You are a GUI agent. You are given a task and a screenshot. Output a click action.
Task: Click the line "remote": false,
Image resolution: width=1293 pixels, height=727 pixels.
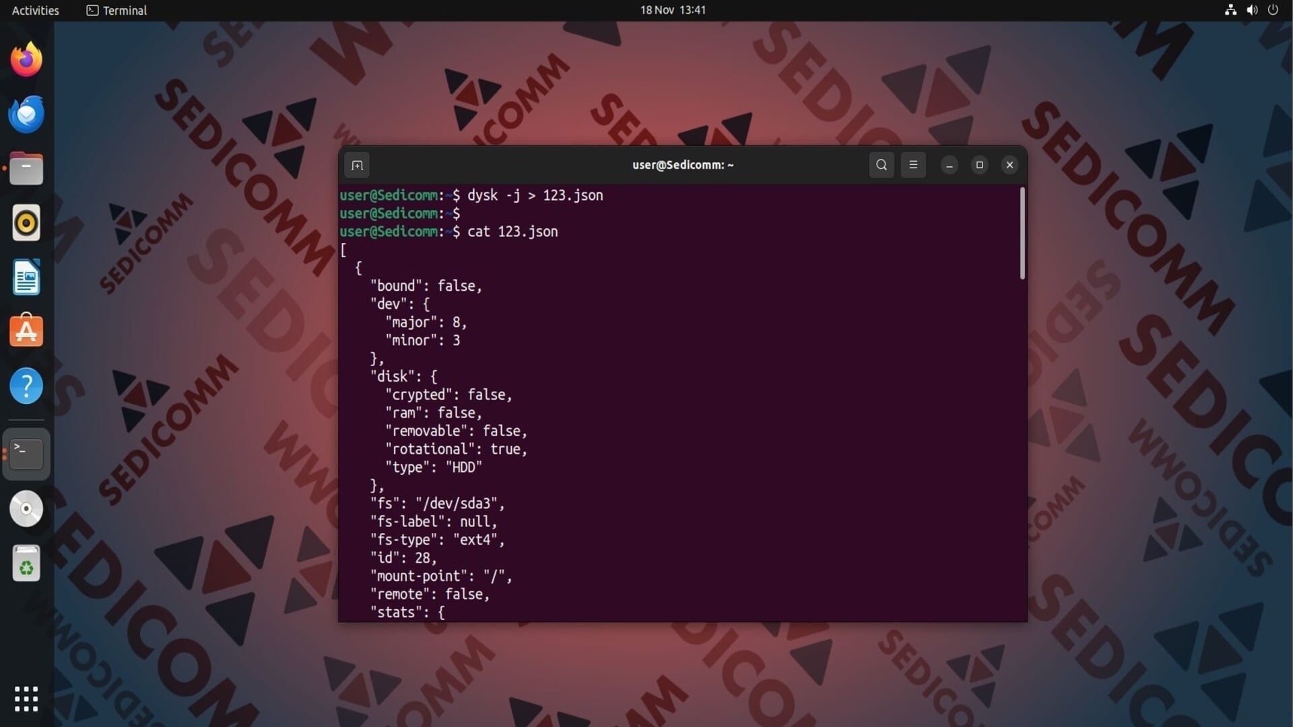tap(430, 594)
